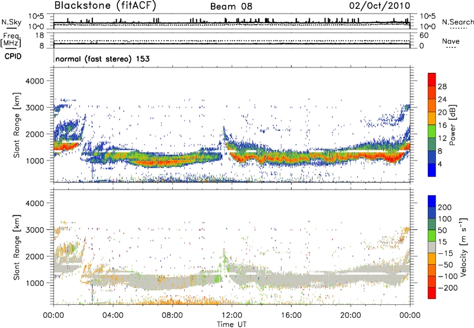Select the power colorbar label "4"
Viewport: 474px width, 328px height.
(x=440, y=165)
